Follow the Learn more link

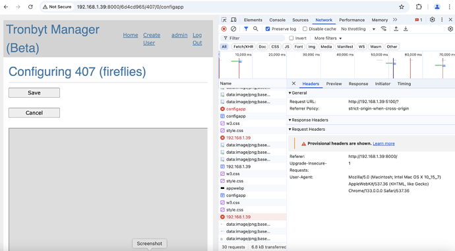(x=384, y=143)
